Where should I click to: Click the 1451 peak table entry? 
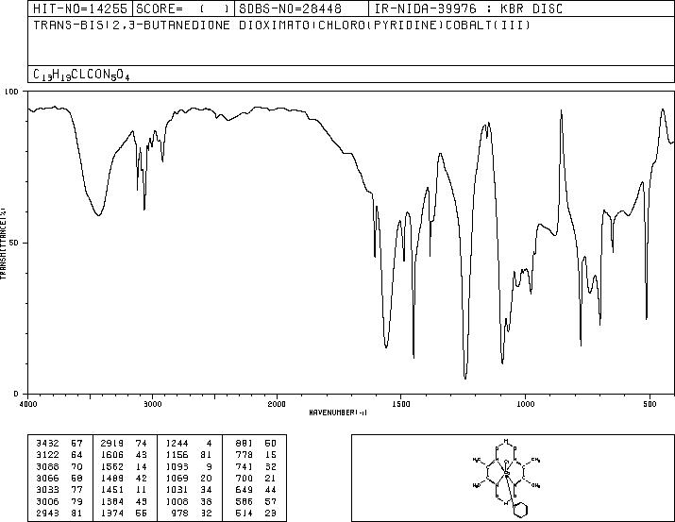pyautogui.click(x=124, y=490)
